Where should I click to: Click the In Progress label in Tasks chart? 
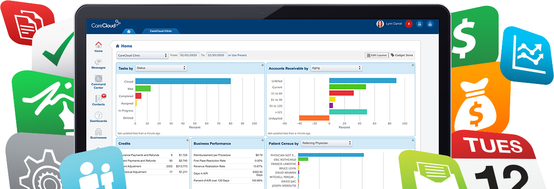point(126,111)
